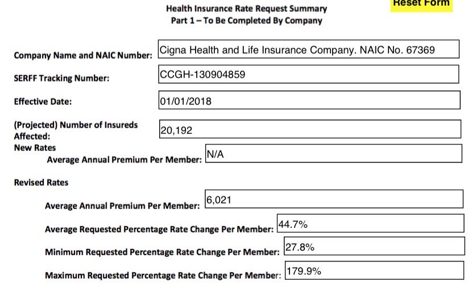Click the Health Insurance Rate Request Summary title
The image size is (468, 290).
point(246,9)
